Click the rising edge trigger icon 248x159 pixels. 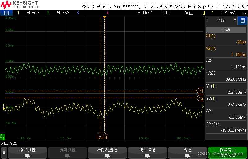[205, 13]
